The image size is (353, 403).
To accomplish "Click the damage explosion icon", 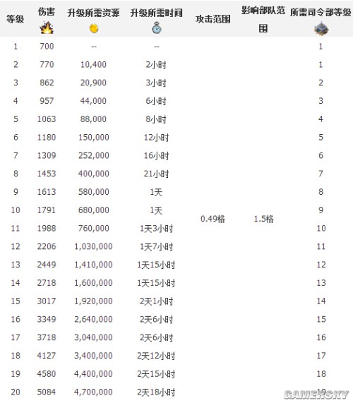I will pyautogui.click(x=47, y=28).
